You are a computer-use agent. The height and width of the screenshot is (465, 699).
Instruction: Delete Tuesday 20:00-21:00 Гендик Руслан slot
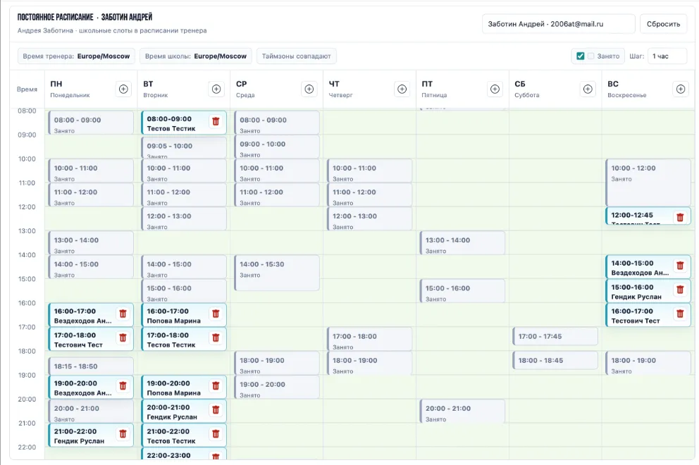pos(216,410)
